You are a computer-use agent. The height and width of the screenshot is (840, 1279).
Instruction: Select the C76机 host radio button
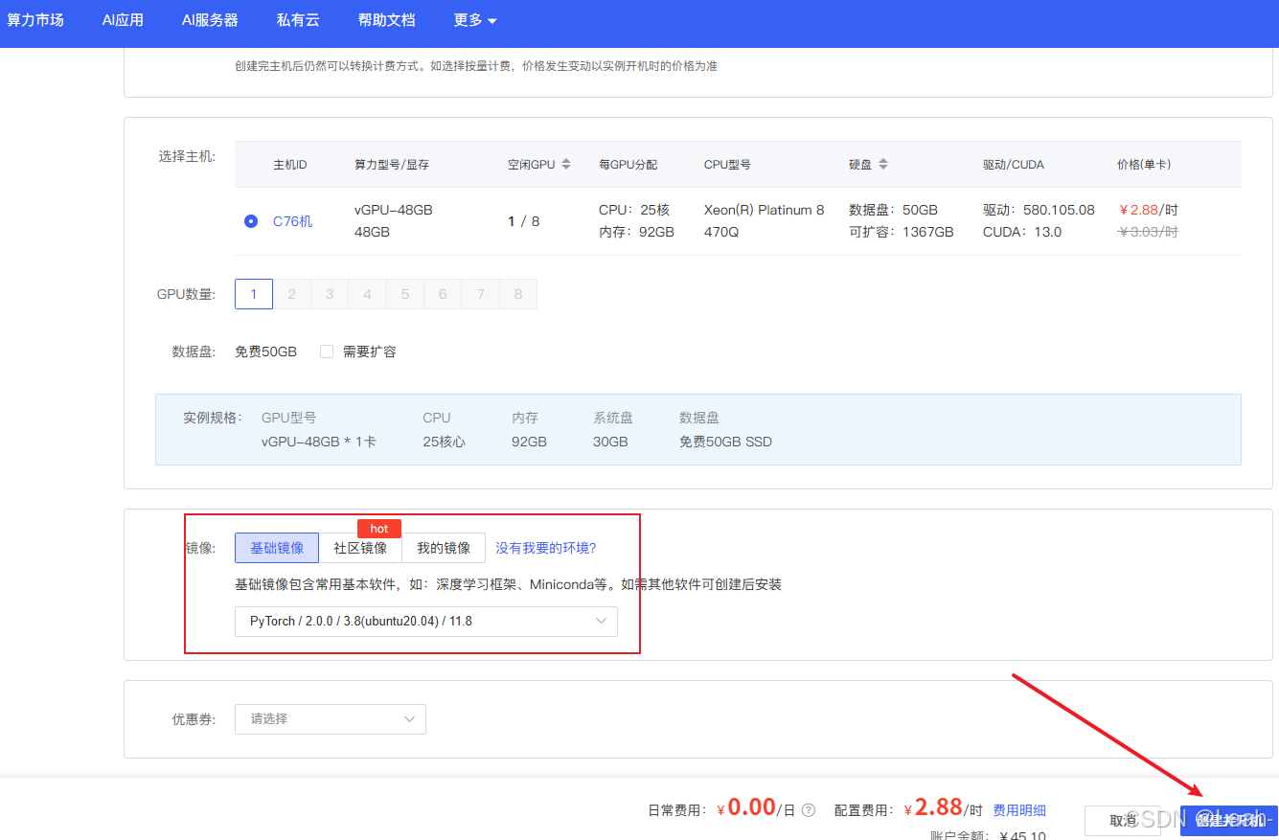point(250,220)
